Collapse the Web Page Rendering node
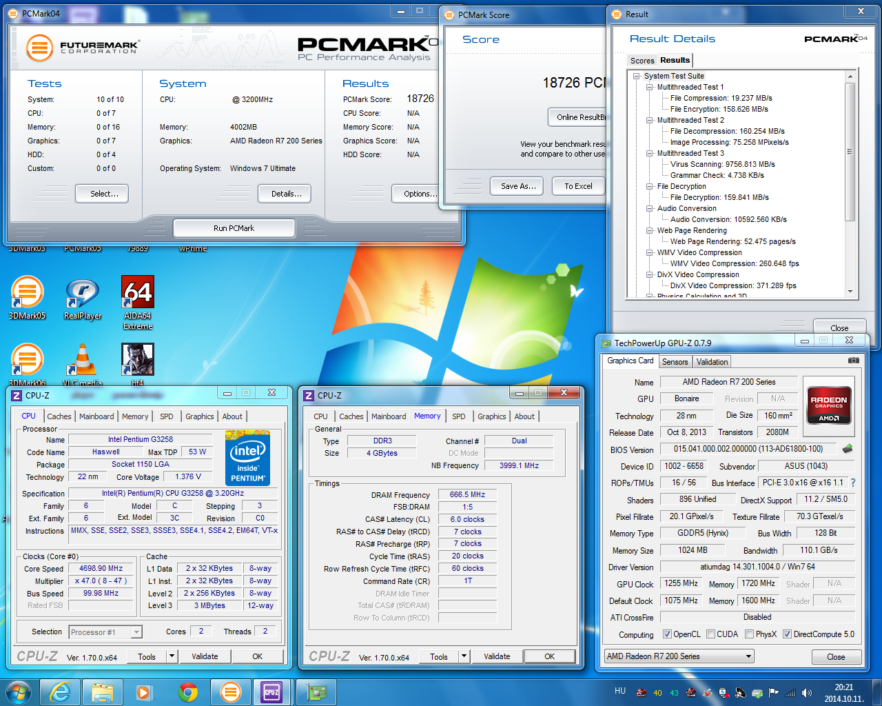882x706 pixels. (649, 230)
